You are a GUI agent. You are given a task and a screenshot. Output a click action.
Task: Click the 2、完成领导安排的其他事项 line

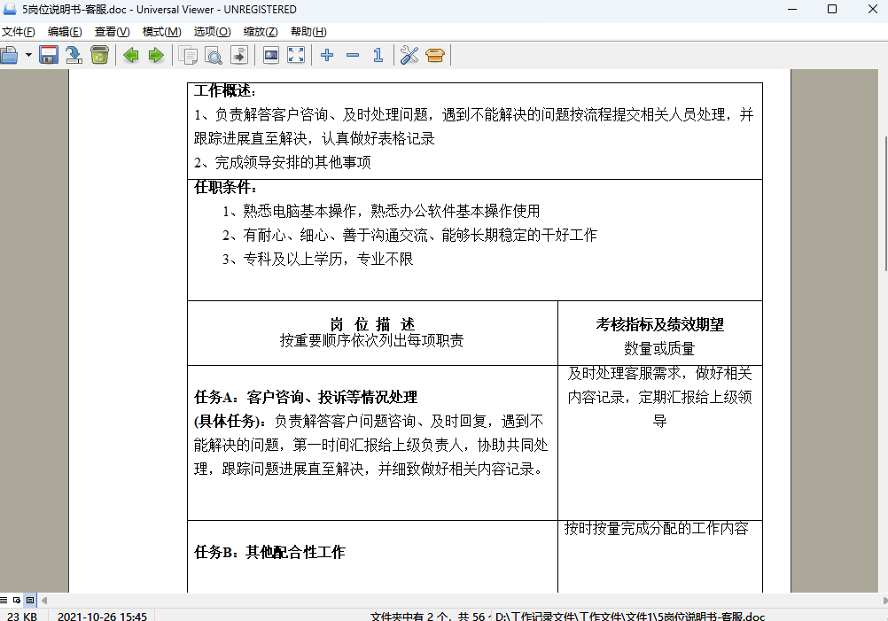coord(283,163)
